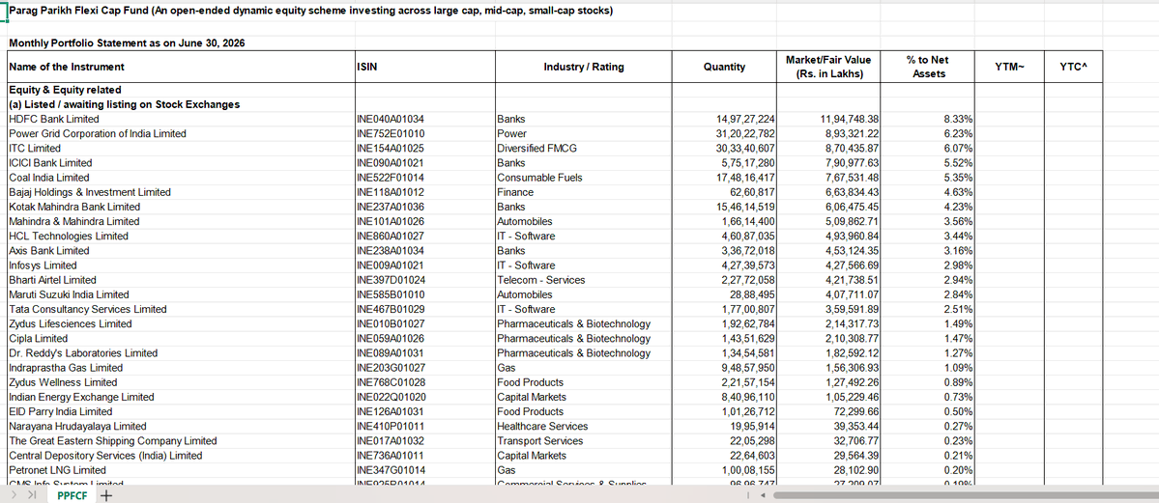
Task: Select Petronet LNG Limited cell
Action: (181, 470)
